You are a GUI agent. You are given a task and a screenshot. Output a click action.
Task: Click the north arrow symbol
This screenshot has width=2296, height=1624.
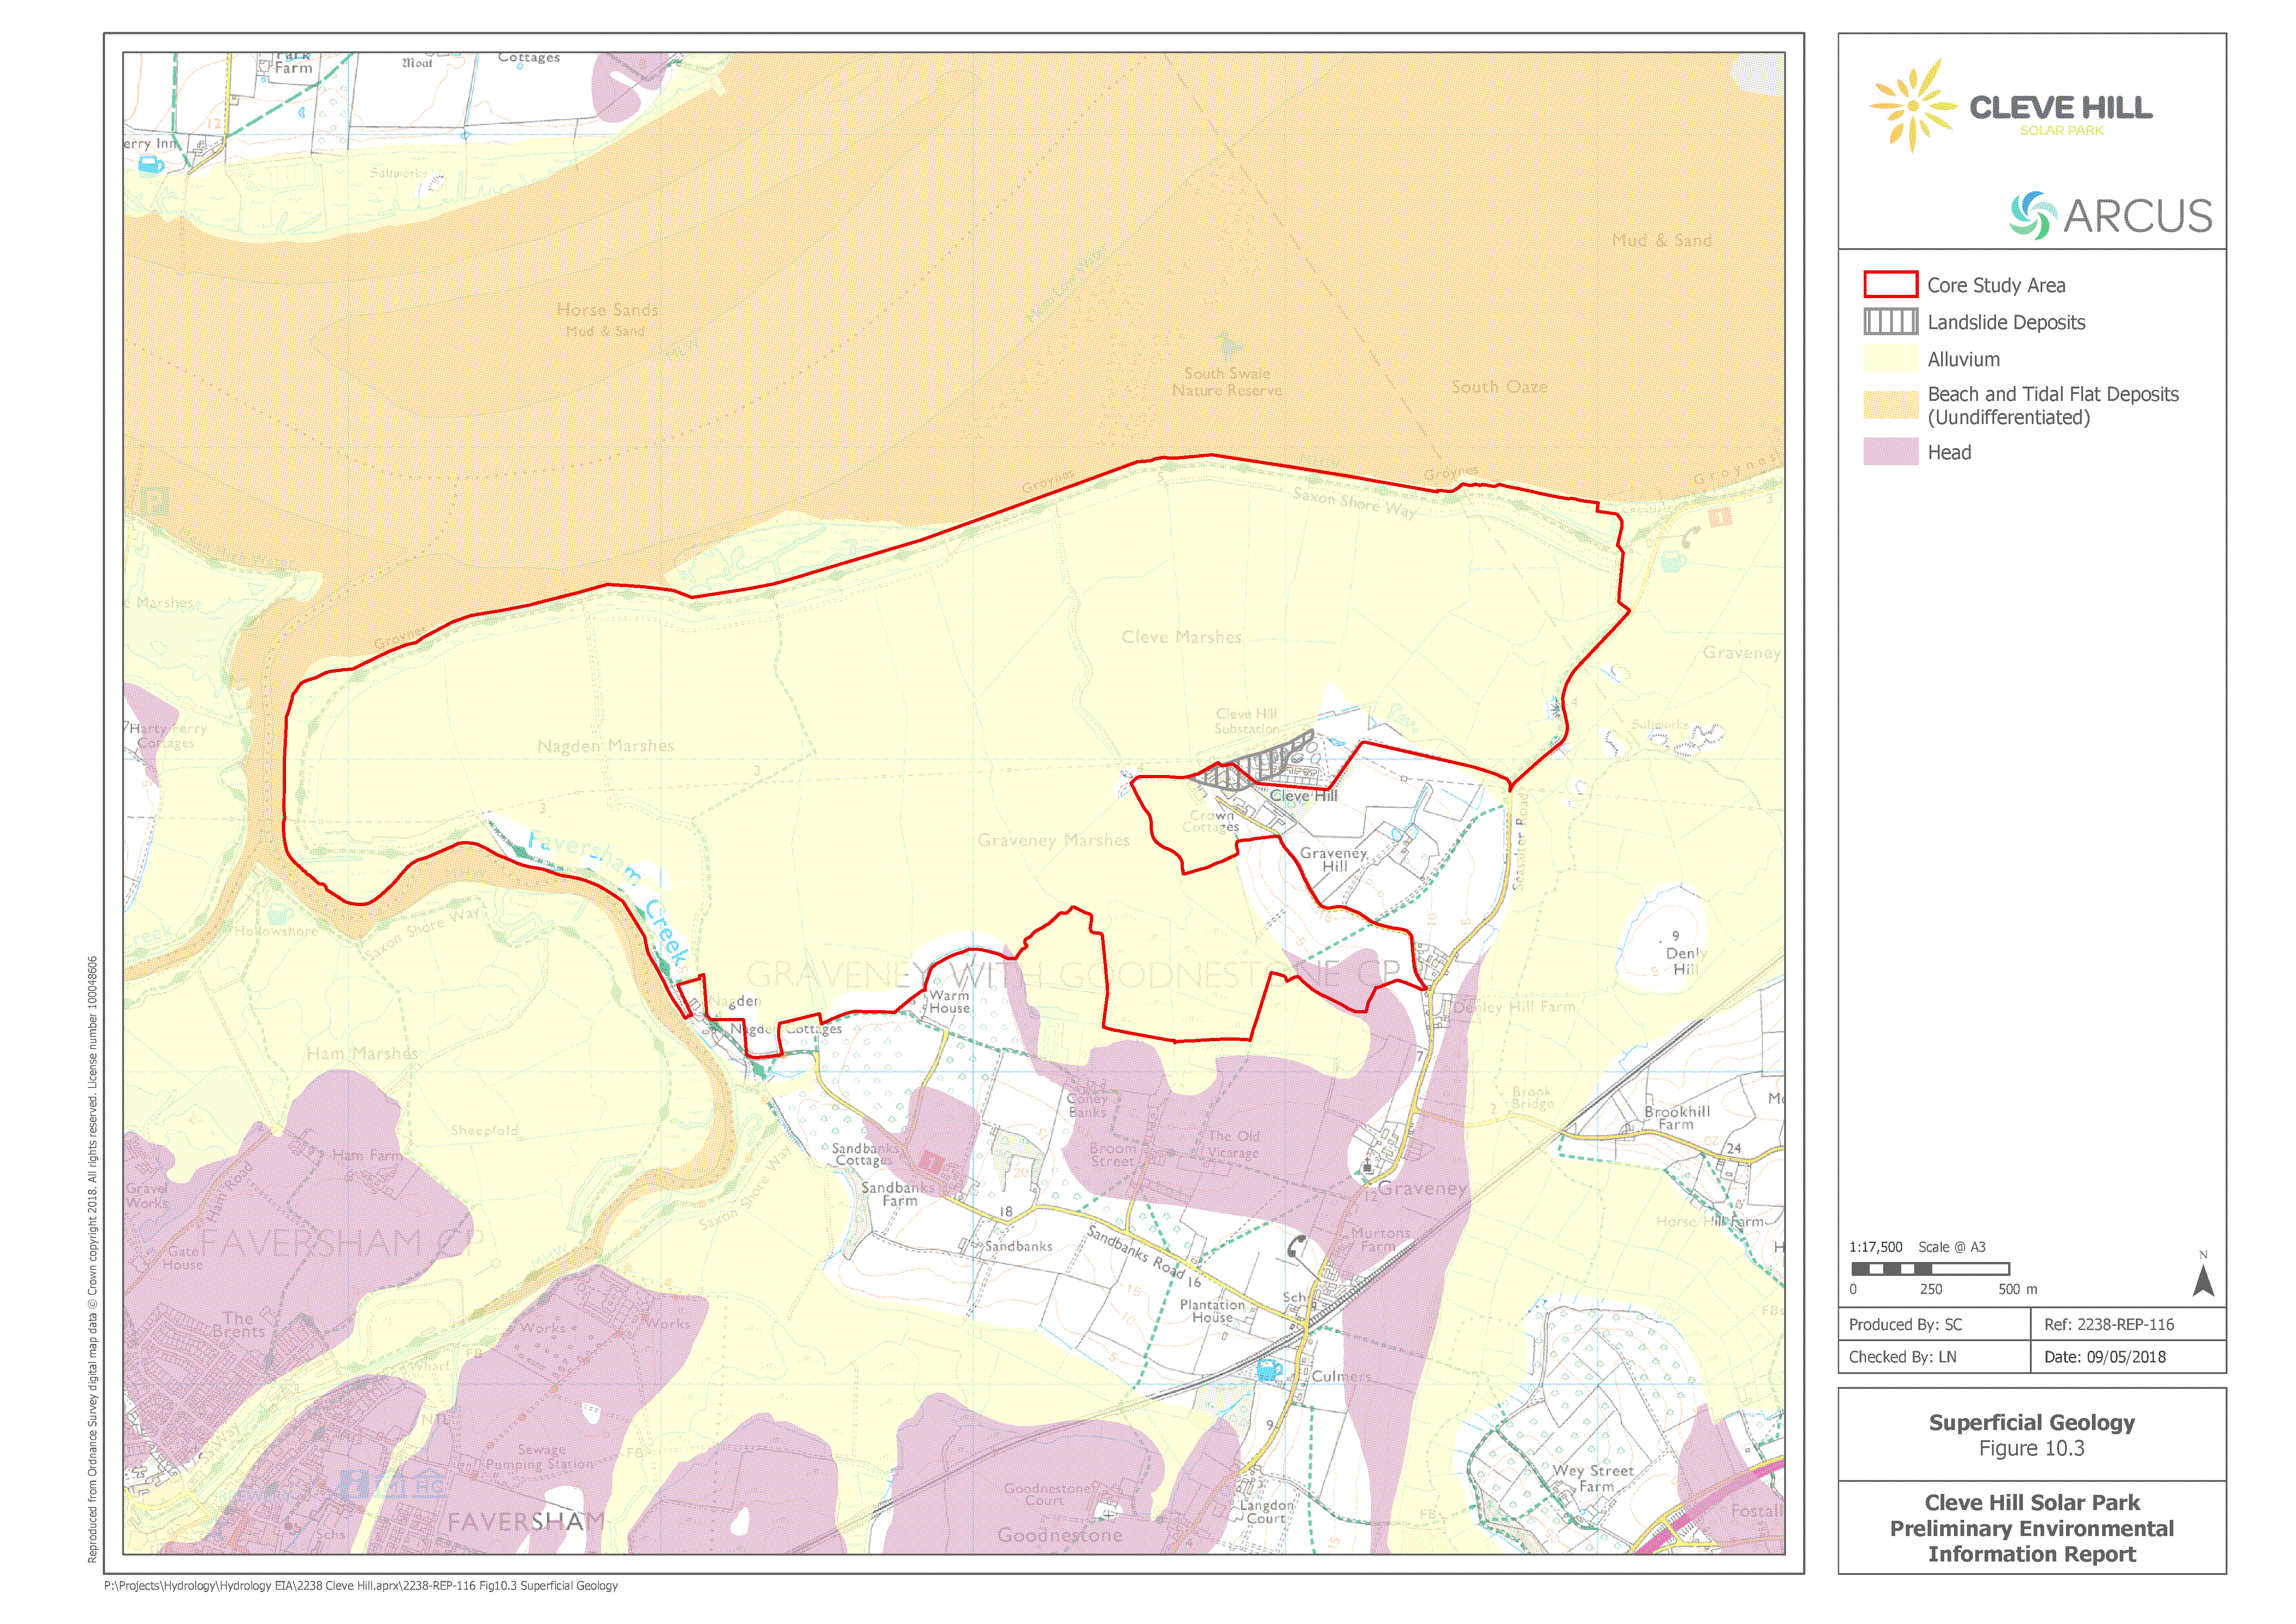[x=2203, y=1280]
